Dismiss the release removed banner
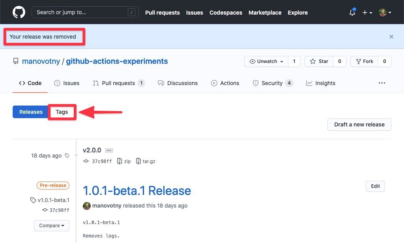This screenshot has height=243, width=404. (391, 37)
